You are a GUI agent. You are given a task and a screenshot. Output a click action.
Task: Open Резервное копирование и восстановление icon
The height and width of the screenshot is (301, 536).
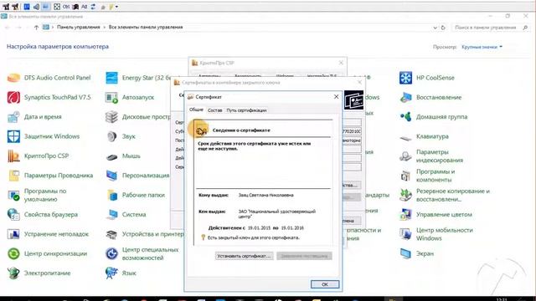tap(405, 195)
